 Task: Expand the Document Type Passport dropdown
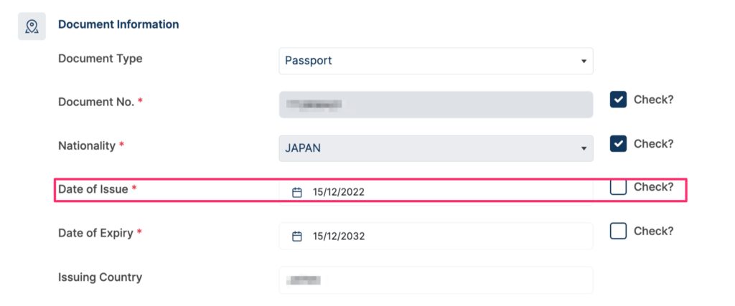(436, 61)
